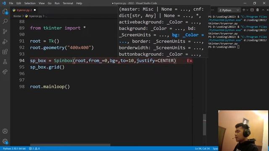Open the Edit menu
Screen dimensions: 269x151
pos(18,3)
